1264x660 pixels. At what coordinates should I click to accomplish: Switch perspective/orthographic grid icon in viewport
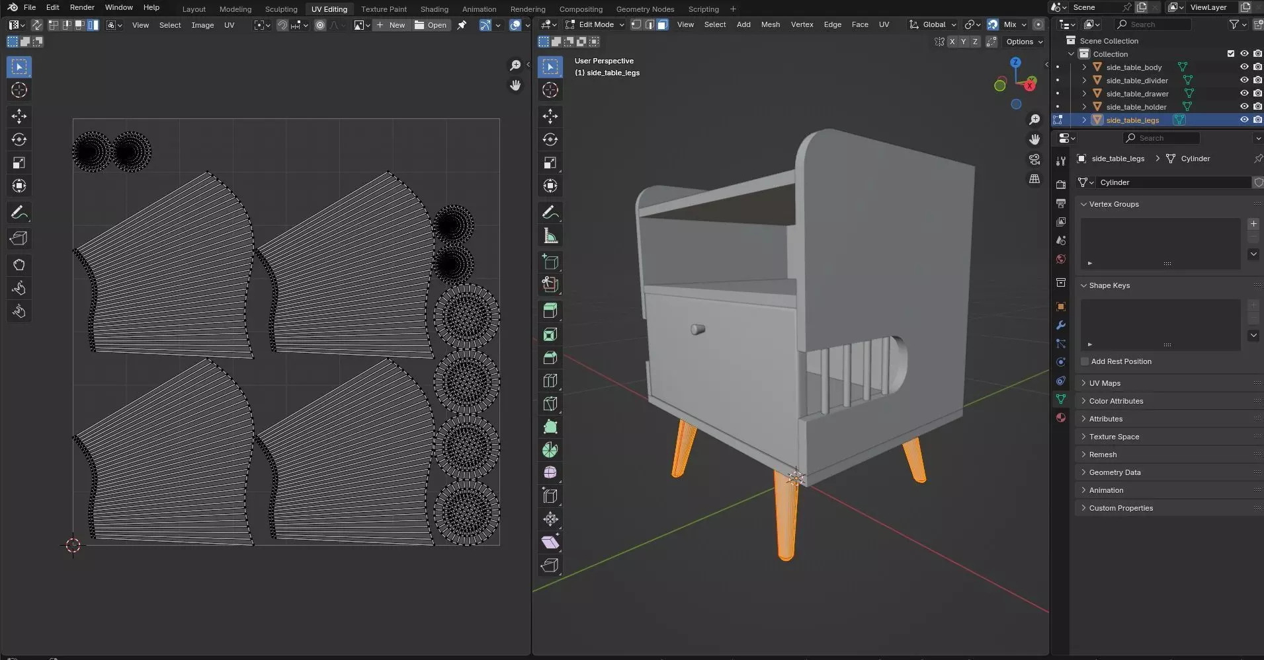pyautogui.click(x=1034, y=179)
